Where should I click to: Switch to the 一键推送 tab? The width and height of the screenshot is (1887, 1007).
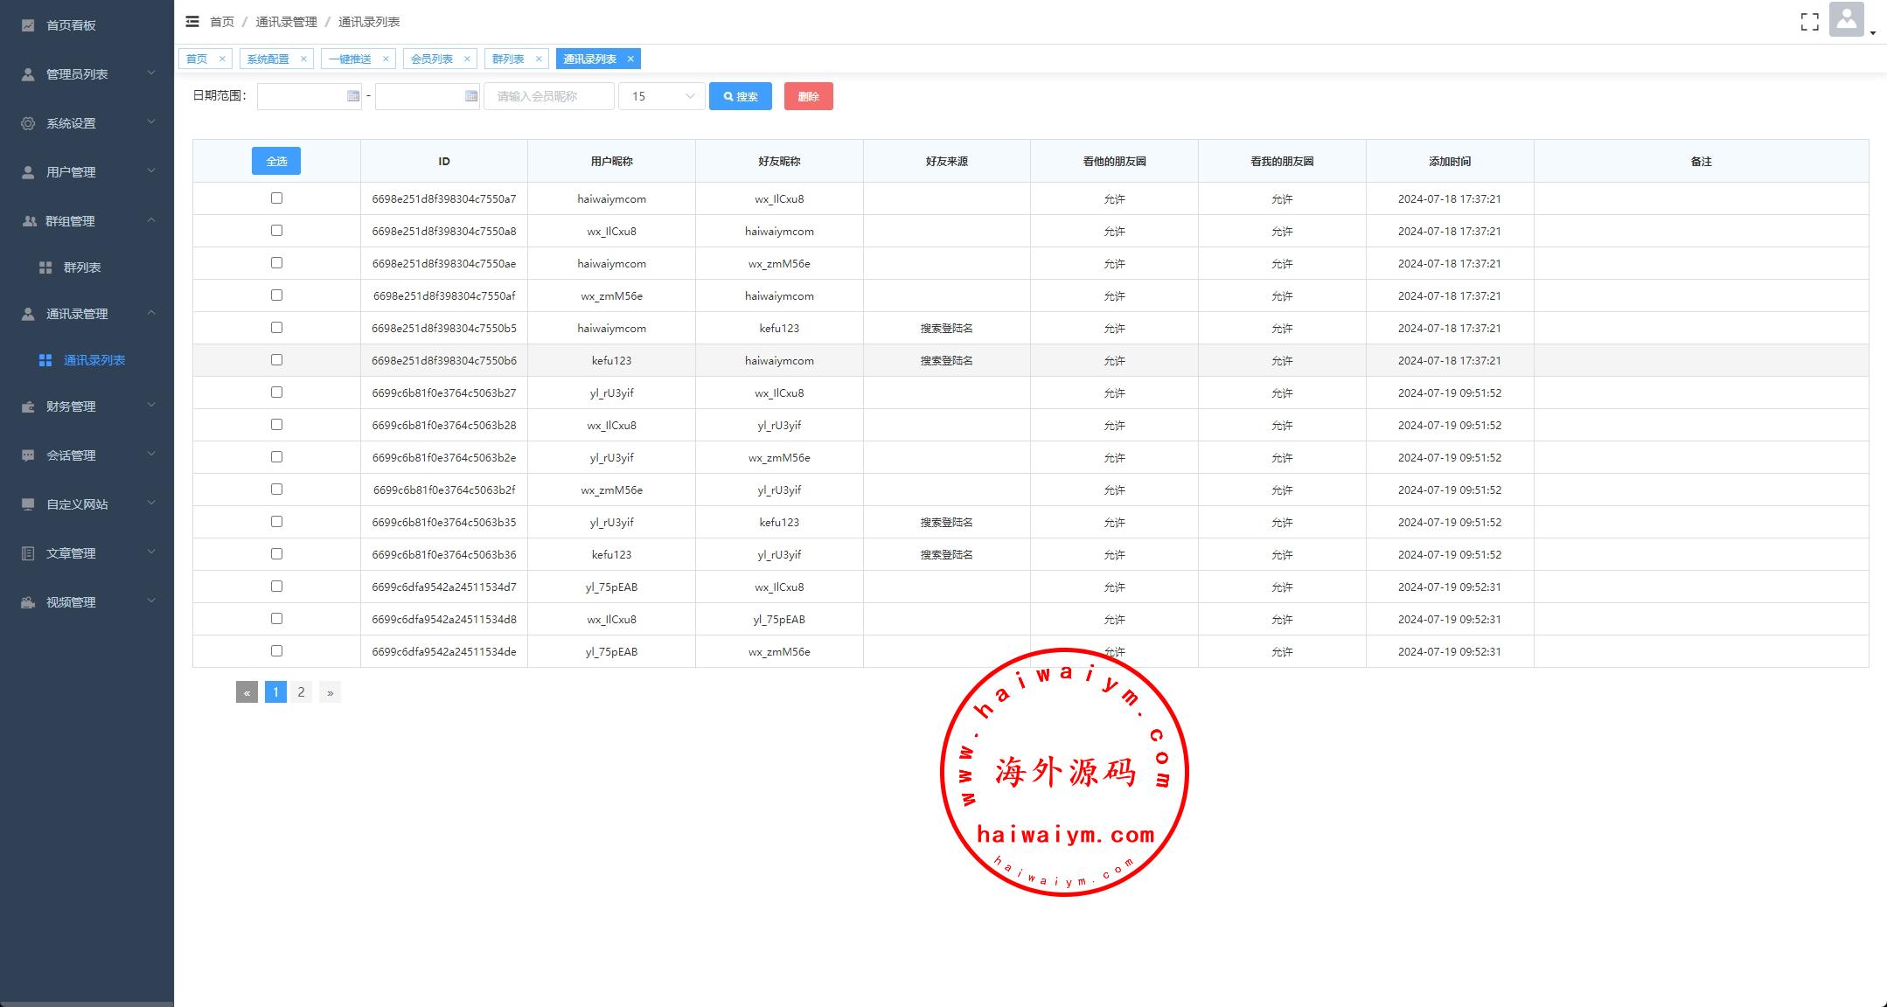pos(350,59)
